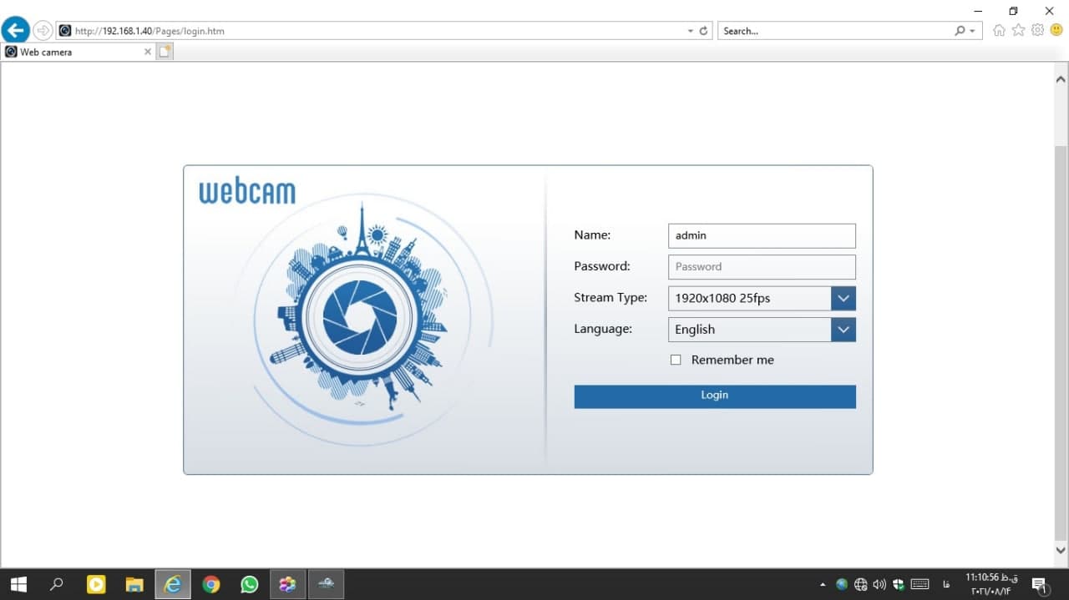Click the search magnifier icon in search box

[x=960, y=31]
